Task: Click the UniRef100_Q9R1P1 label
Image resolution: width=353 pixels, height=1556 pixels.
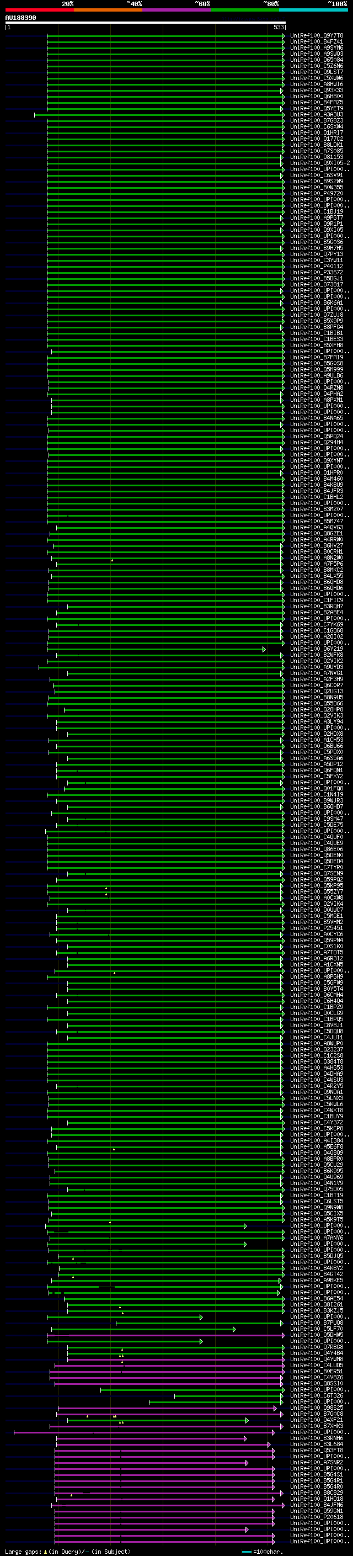Action: click(x=316, y=224)
